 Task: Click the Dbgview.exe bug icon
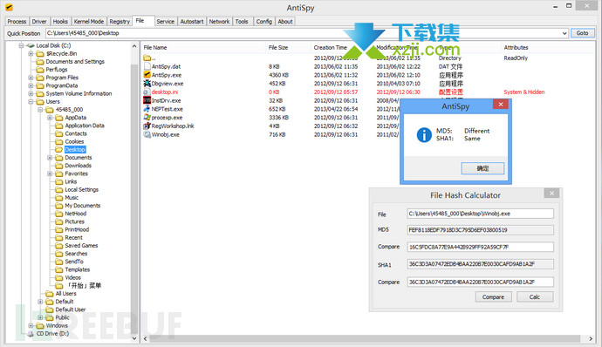(x=147, y=84)
